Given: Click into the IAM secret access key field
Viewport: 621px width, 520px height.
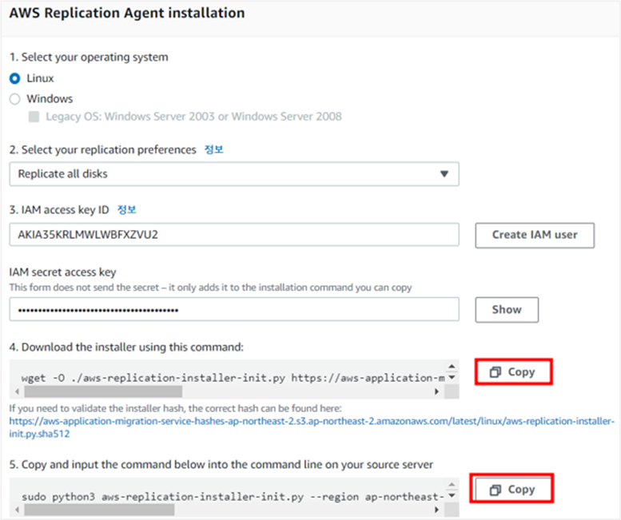Looking at the screenshot, I should coord(234,309).
